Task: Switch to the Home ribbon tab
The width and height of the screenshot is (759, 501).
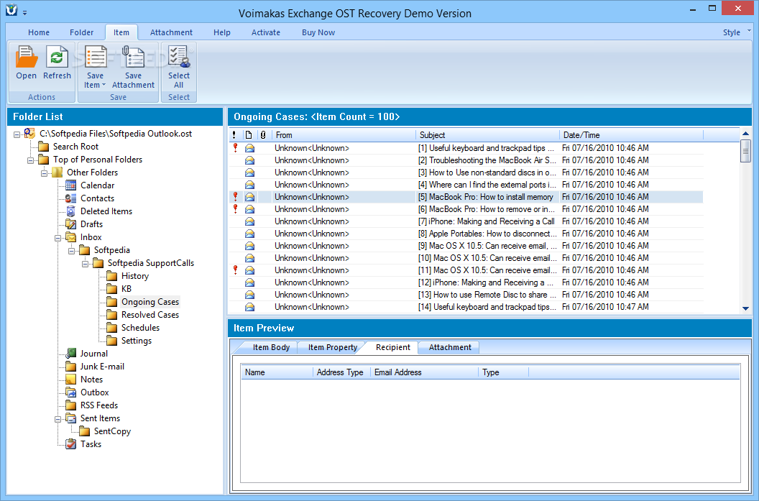Action: 39,32
